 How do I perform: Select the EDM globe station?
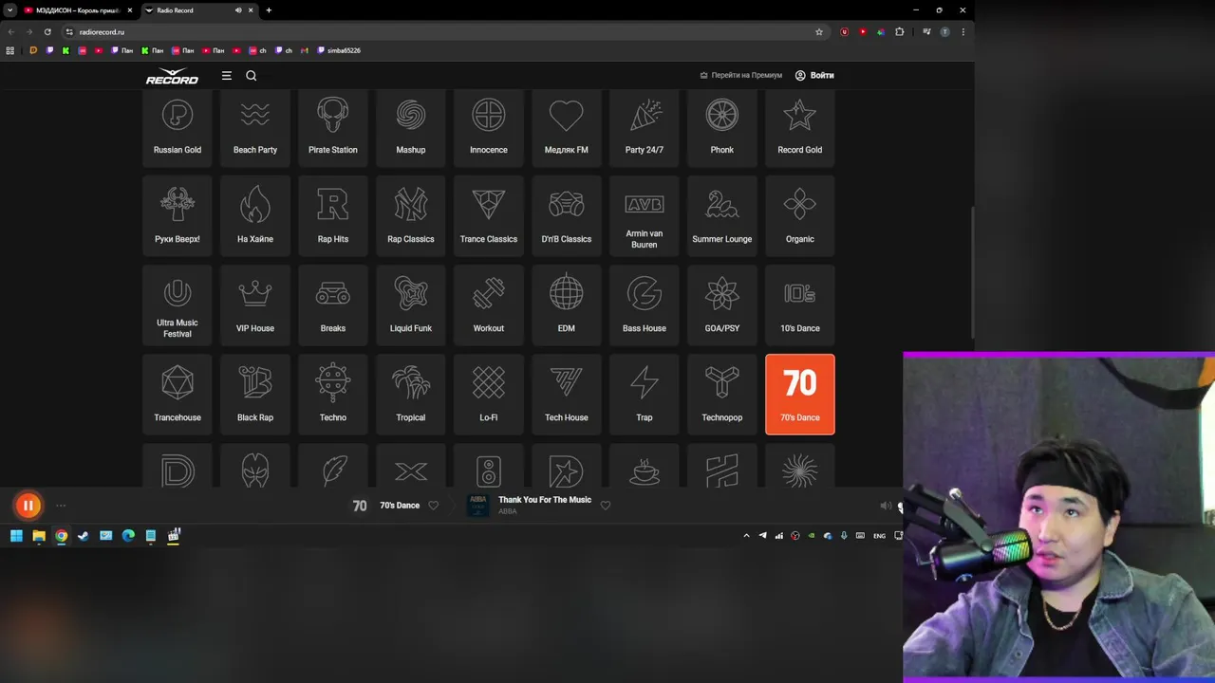pos(567,305)
